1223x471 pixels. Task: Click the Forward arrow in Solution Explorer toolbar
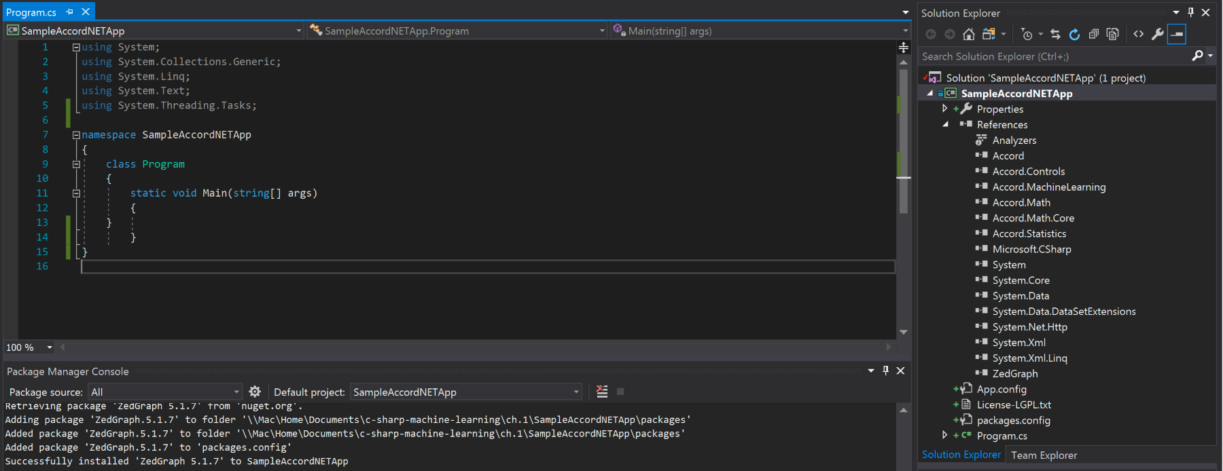[x=950, y=34]
